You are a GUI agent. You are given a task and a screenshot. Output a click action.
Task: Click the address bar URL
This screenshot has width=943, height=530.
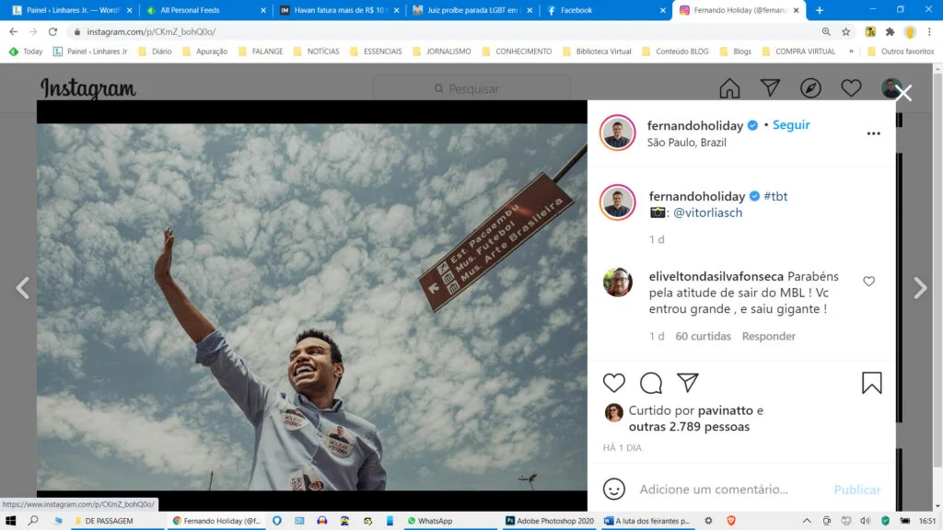tap(151, 32)
